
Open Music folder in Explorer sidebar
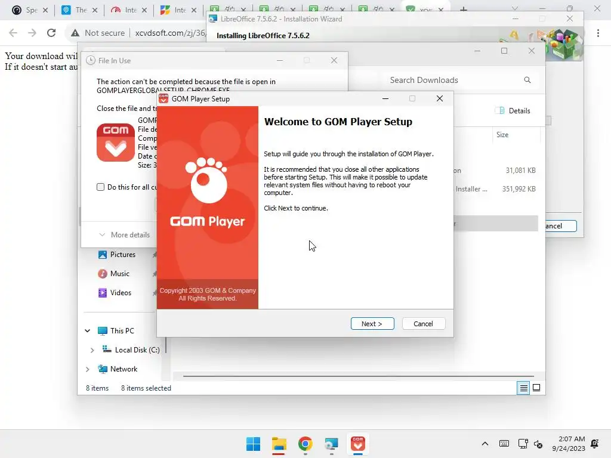pyautogui.click(x=119, y=273)
